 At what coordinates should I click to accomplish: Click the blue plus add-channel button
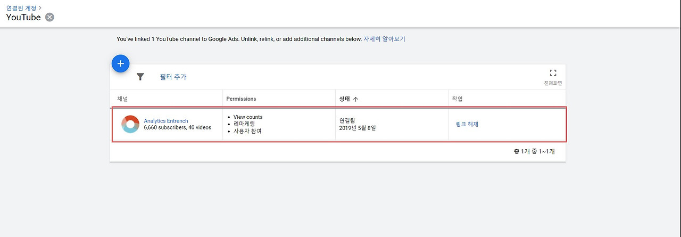click(x=121, y=63)
